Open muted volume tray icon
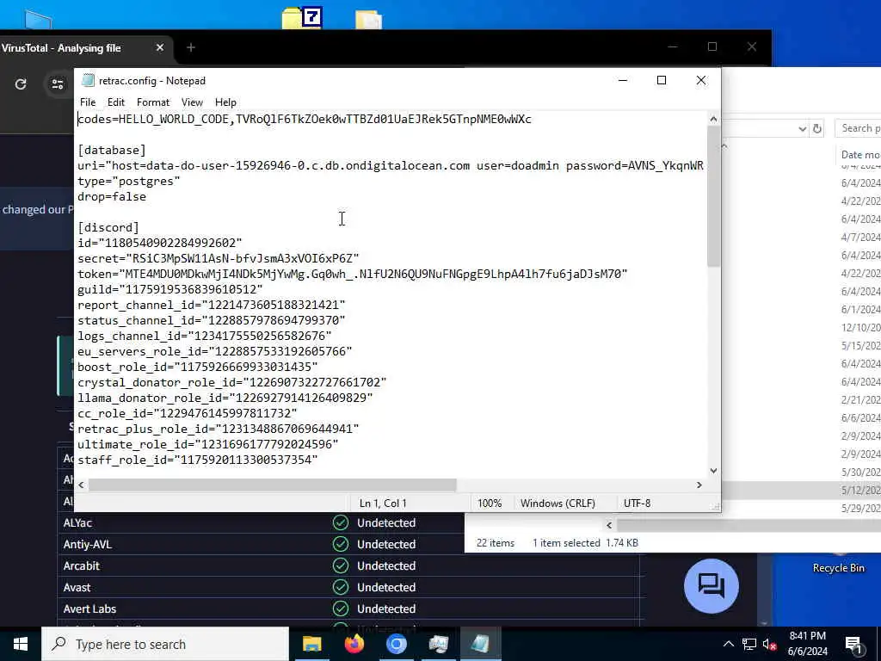 pos(770,644)
